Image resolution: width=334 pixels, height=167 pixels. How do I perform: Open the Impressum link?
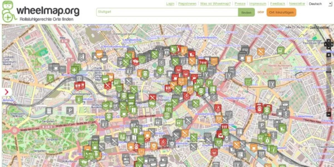[x=257, y=4]
